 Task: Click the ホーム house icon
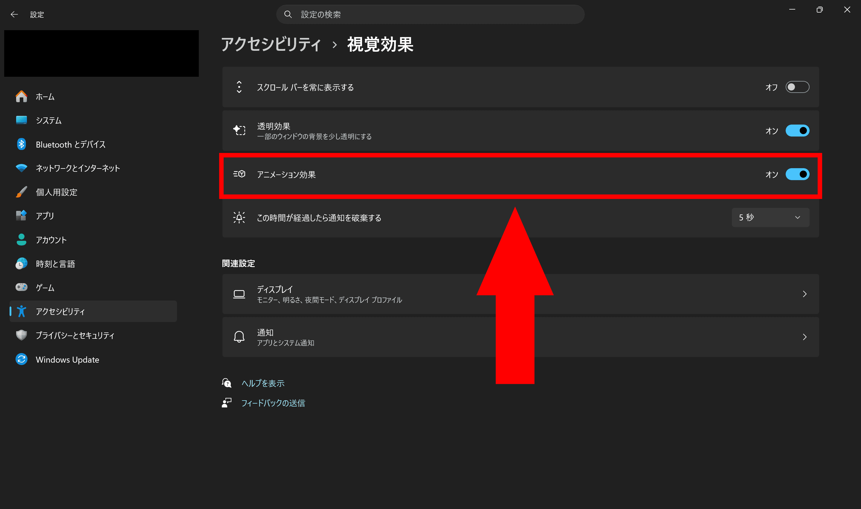point(21,96)
